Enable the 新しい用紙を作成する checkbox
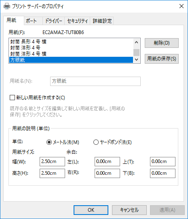This screenshot has height=219, width=188. (x=12, y=97)
